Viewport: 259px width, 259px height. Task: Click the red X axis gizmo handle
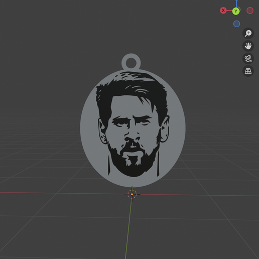(223, 11)
